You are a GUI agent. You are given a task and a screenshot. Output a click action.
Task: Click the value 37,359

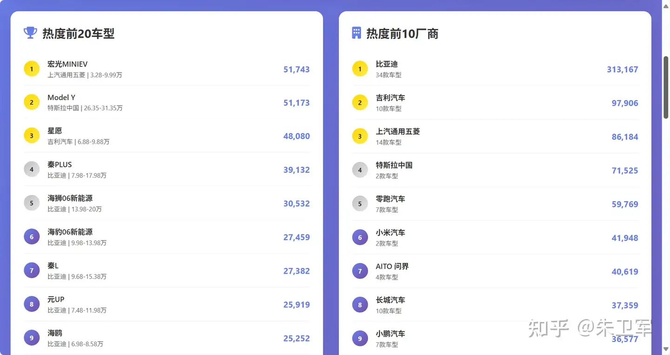pos(625,305)
